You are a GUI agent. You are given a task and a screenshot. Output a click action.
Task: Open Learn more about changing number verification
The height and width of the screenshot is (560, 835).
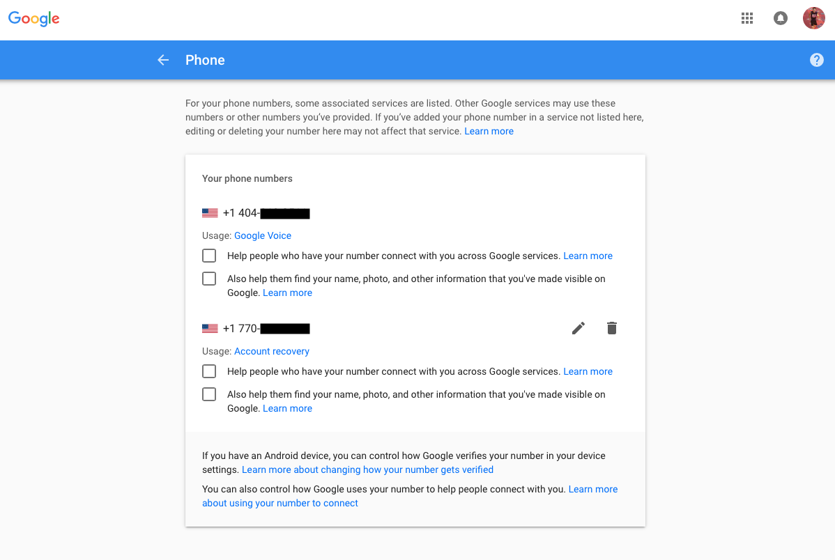click(x=367, y=469)
